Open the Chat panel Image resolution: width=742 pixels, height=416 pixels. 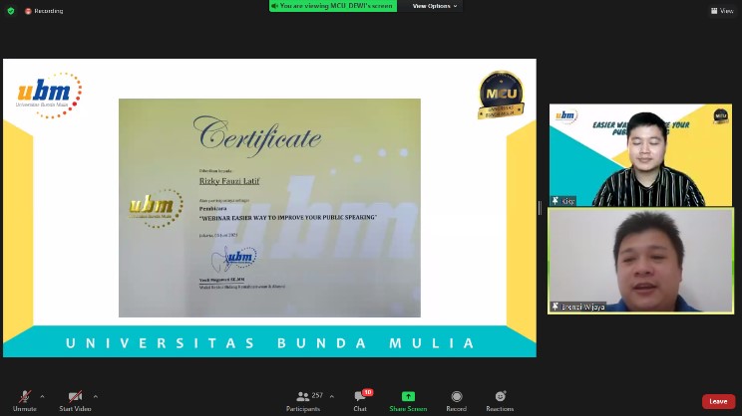(x=360, y=401)
